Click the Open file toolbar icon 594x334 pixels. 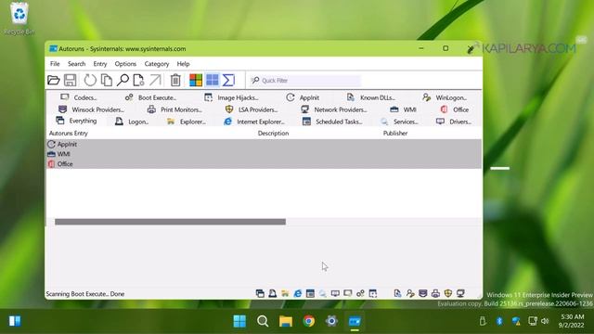(54, 80)
